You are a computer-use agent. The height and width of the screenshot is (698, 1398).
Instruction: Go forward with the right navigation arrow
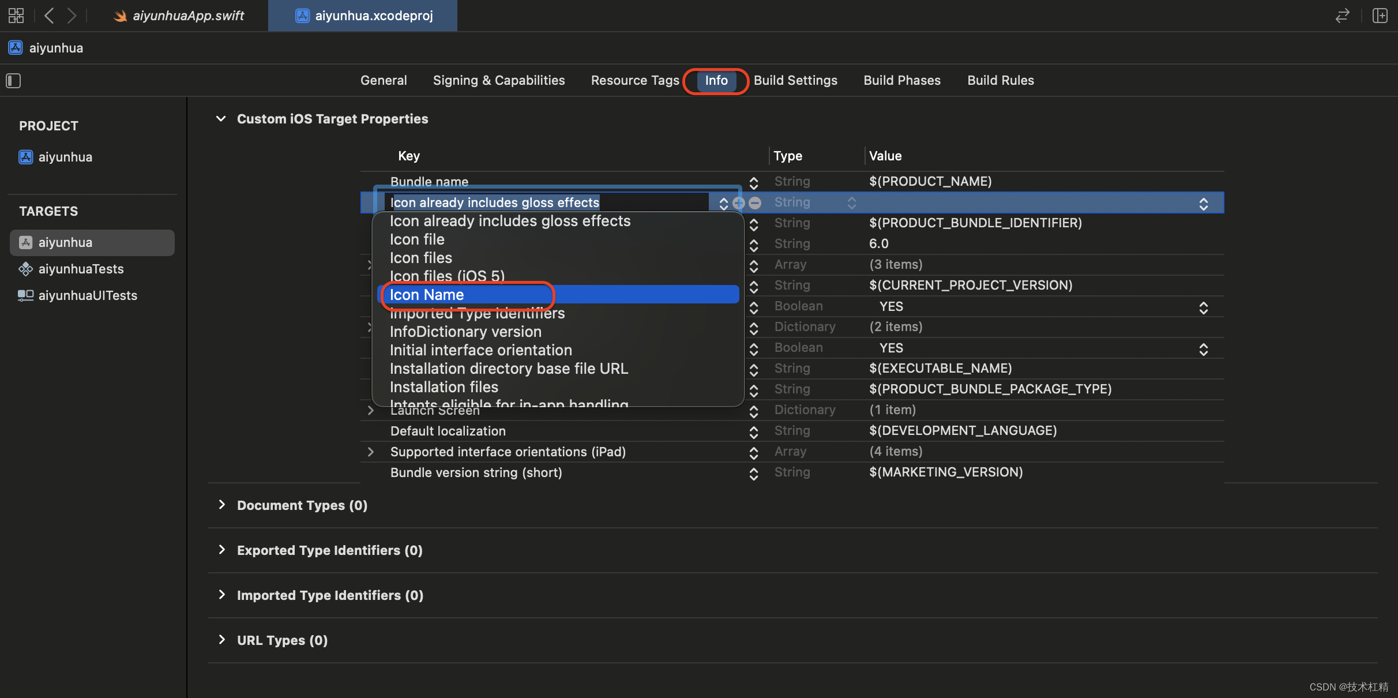point(72,16)
